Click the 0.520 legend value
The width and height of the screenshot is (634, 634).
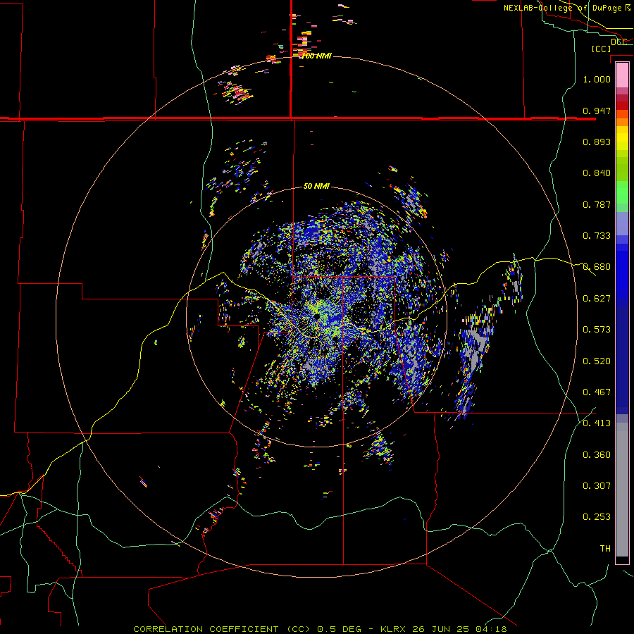(597, 361)
